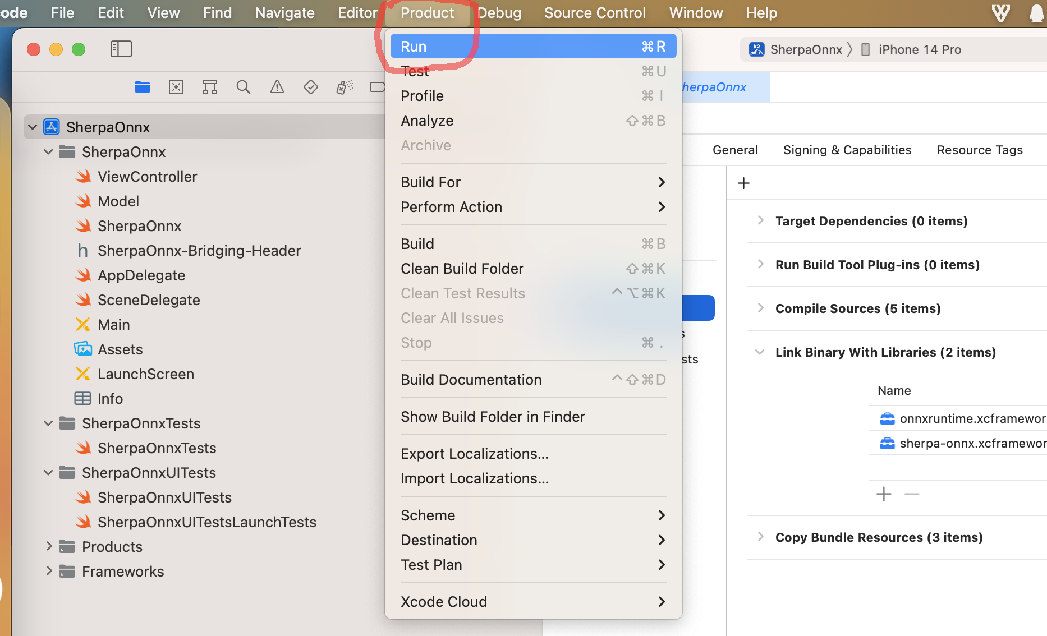Screen dimensions: 1047x636
Task: Open the Find navigator magnifier icon
Action: coord(244,87)
